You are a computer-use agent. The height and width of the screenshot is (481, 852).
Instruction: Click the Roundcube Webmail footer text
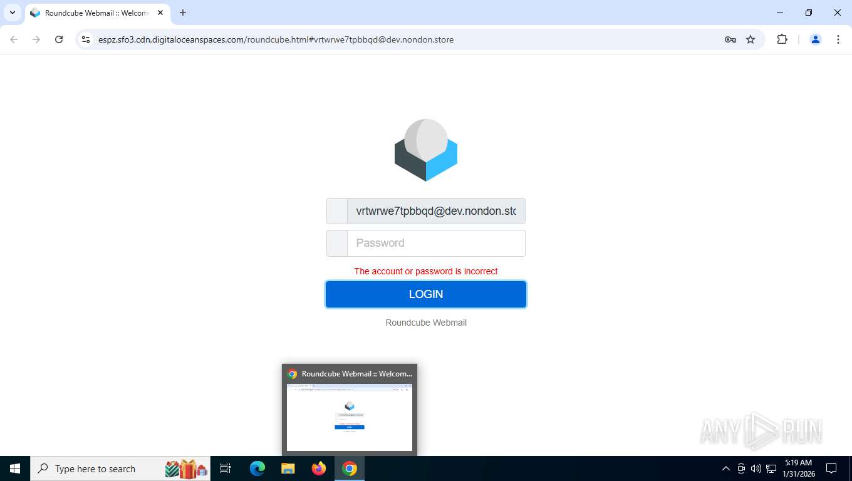426,323
